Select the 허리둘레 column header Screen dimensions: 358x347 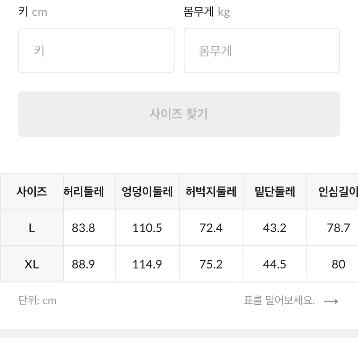pos(83,191)
